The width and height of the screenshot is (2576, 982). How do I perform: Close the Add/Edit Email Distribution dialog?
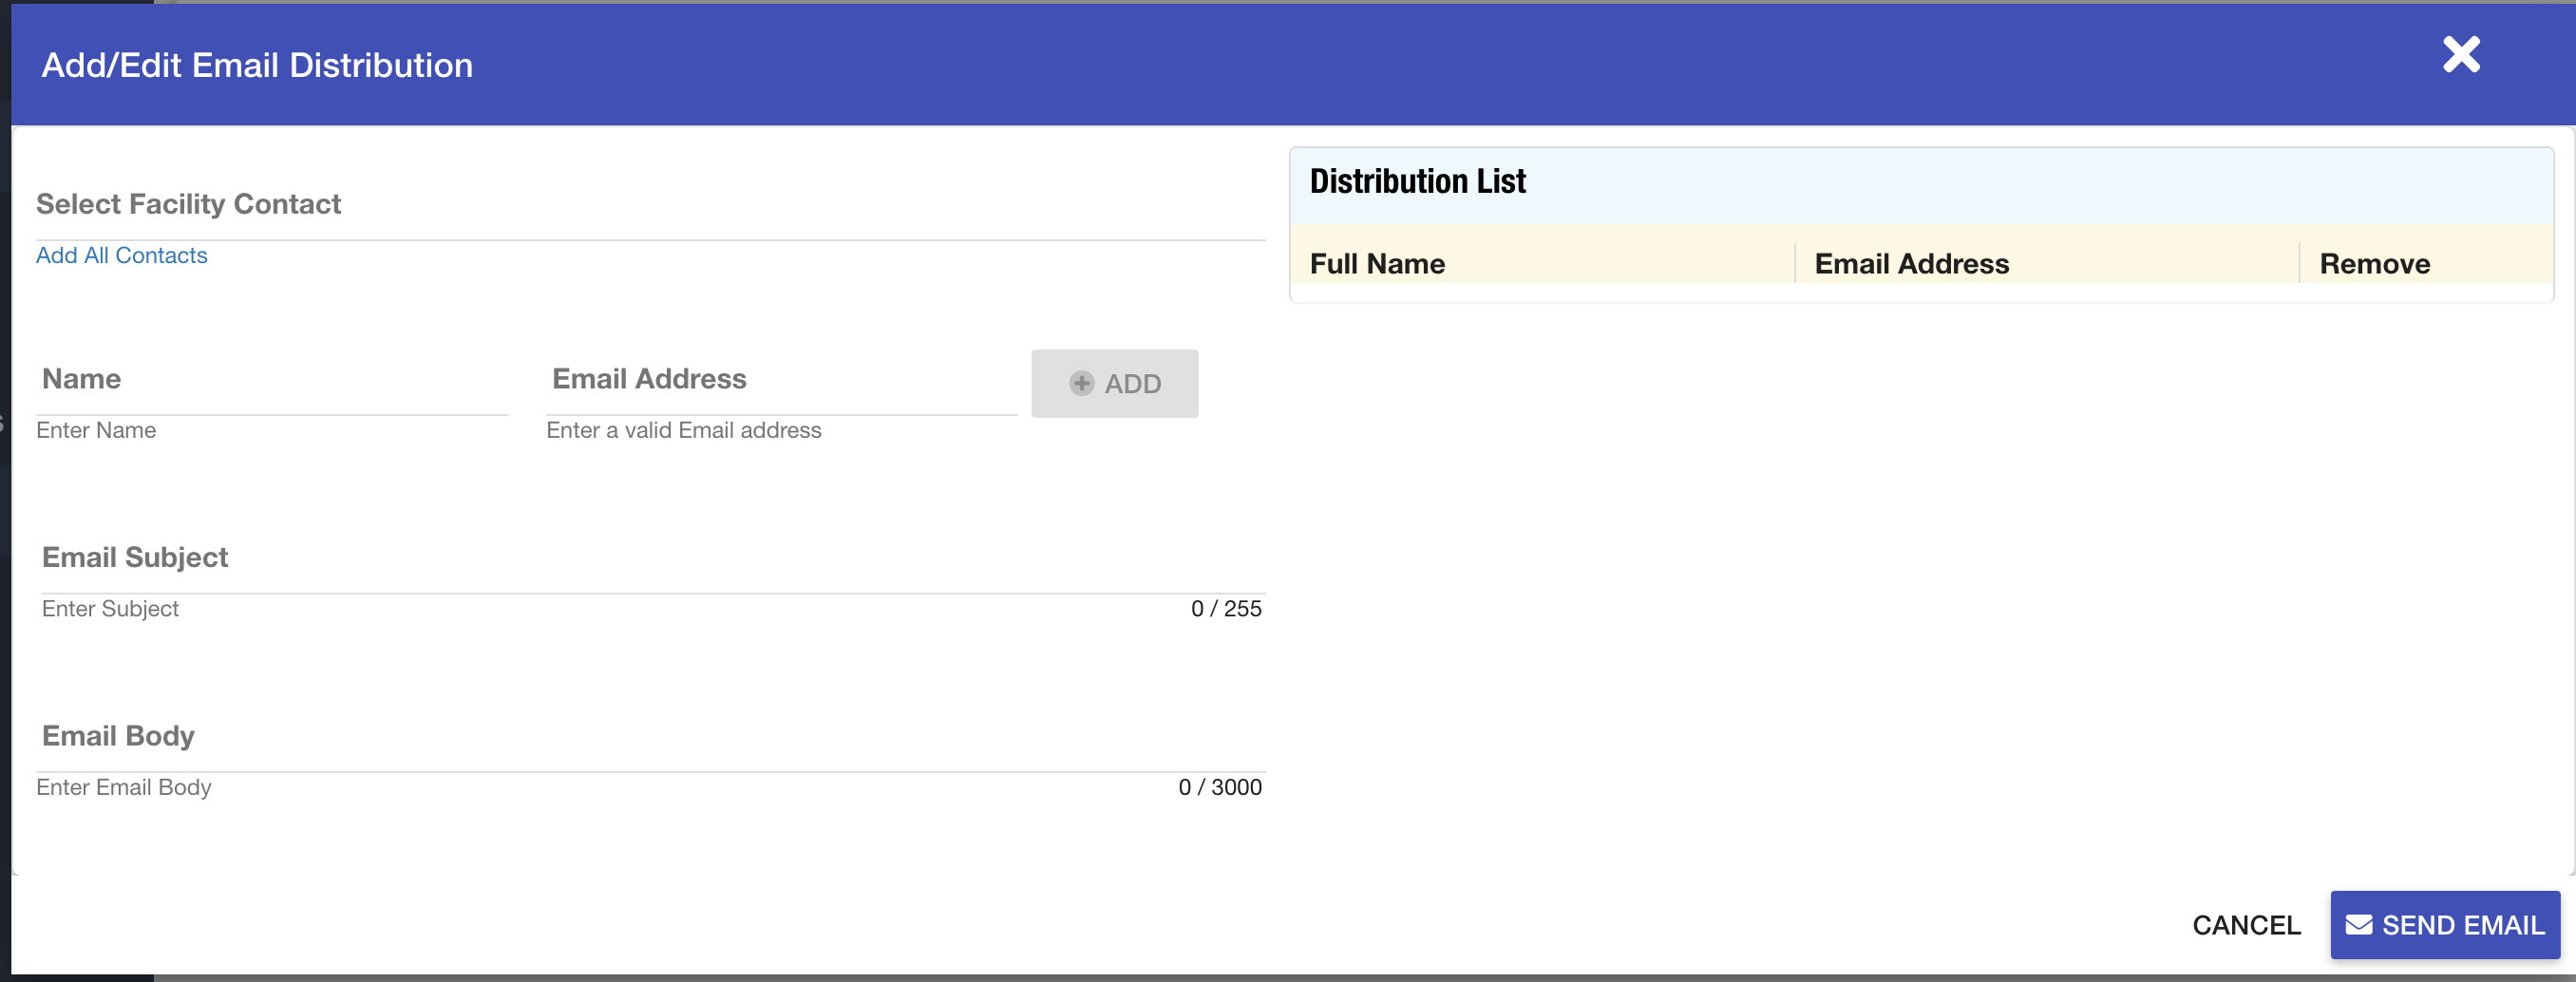click(2460, 55)
